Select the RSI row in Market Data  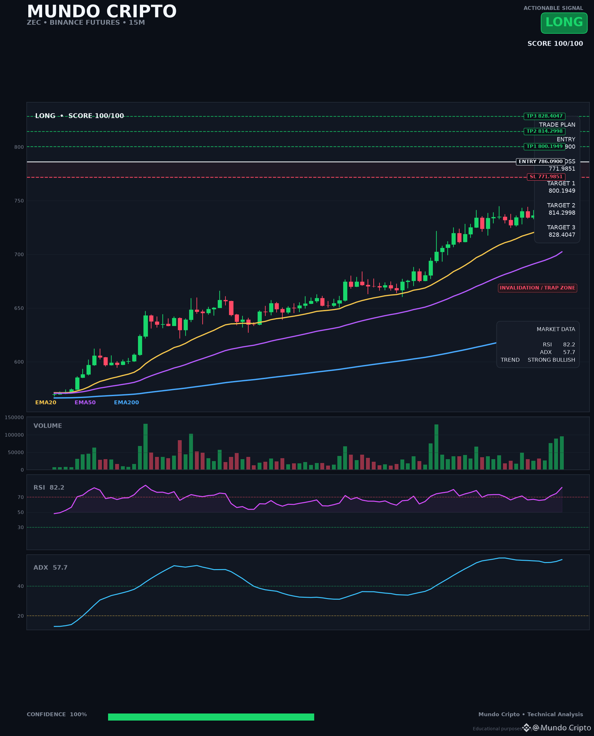point(559,344)
